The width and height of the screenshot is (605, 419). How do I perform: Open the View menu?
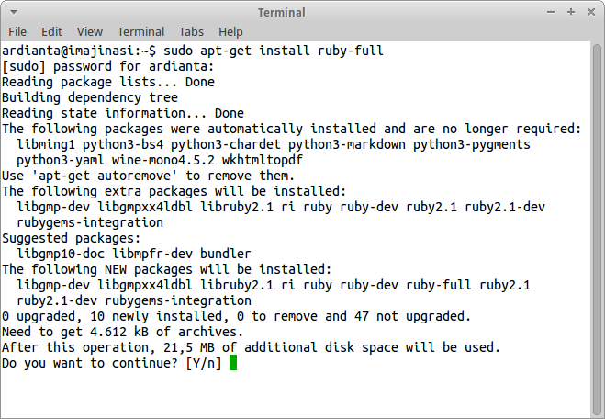(90, 31)
